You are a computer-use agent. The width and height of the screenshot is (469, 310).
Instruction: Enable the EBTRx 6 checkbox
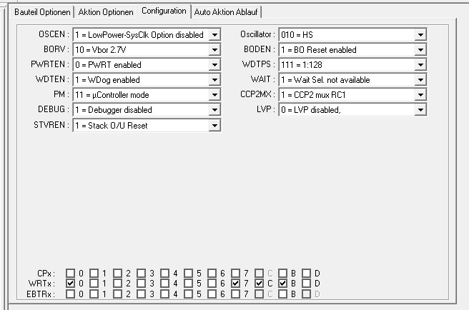pyautogui.click(x=212, y=294)
